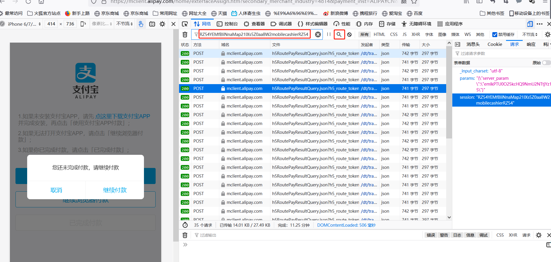The width and height of the screenshot is (551, 262).
Task: Click download Alipay APP link
Action: click(123, 116)
